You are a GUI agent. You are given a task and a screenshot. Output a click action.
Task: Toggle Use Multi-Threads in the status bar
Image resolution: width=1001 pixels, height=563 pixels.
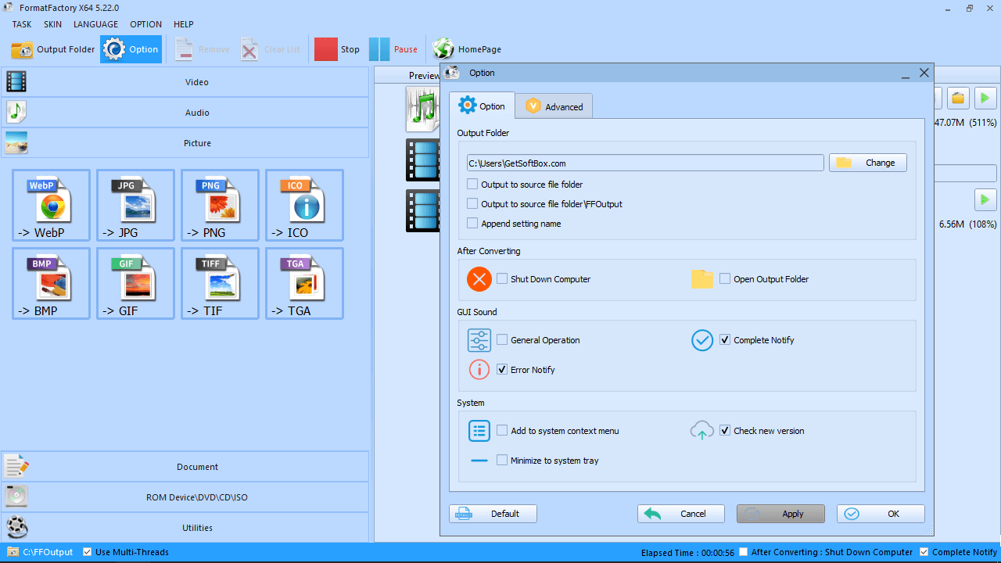pos(87,552)
